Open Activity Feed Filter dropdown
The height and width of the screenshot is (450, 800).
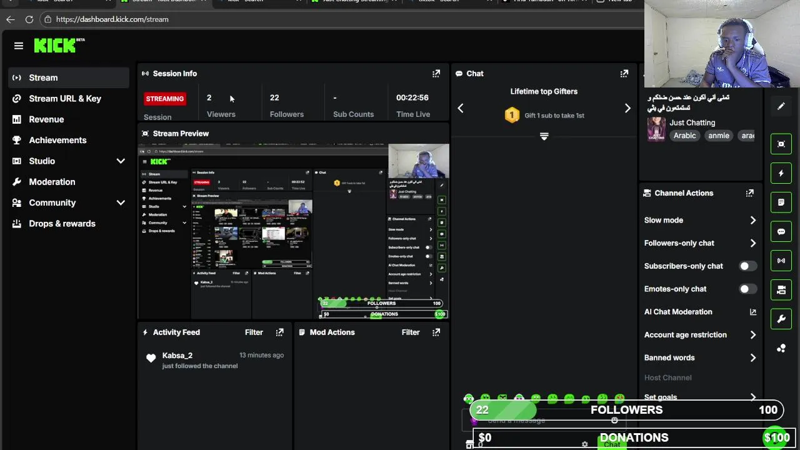pos(254,332)
